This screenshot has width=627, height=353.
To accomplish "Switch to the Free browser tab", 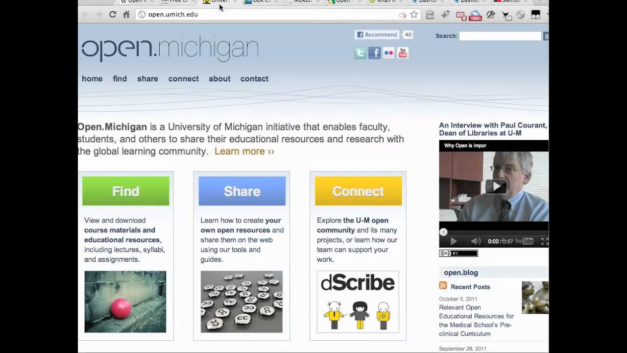I will click(177, 2).
